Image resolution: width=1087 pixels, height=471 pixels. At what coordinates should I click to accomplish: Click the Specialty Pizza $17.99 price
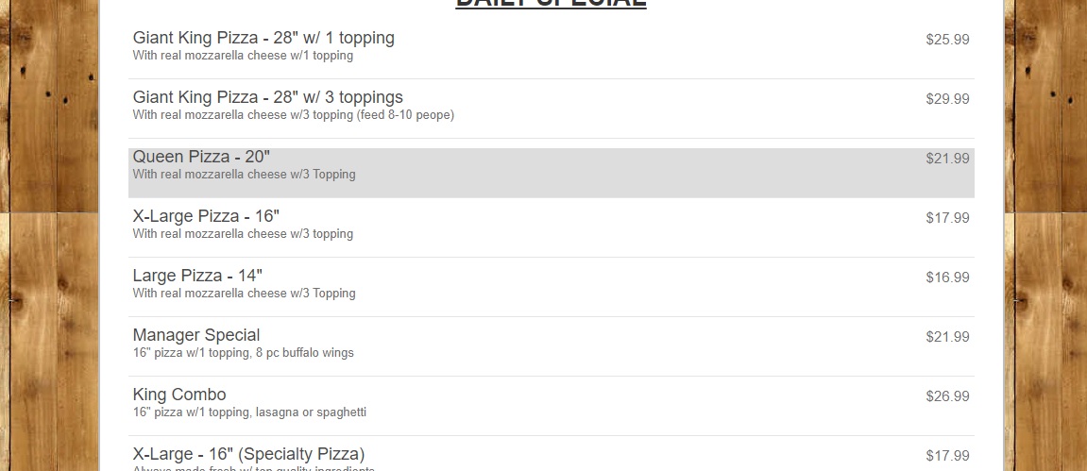(947, 456)
